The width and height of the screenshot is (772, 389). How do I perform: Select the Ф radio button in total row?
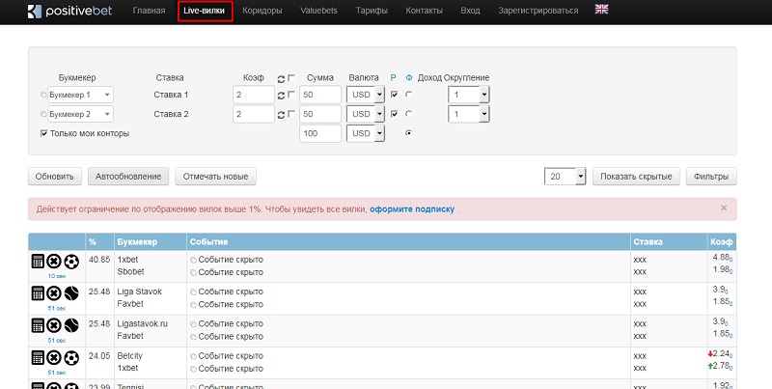(x=409, y=133)
